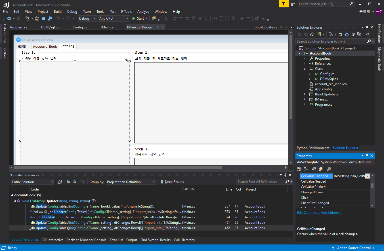This screenshot has width=384, height=251.
Task: Expand the Properties node in Solution Explorer
Action: pyautogui.click(x=305, y=58)
